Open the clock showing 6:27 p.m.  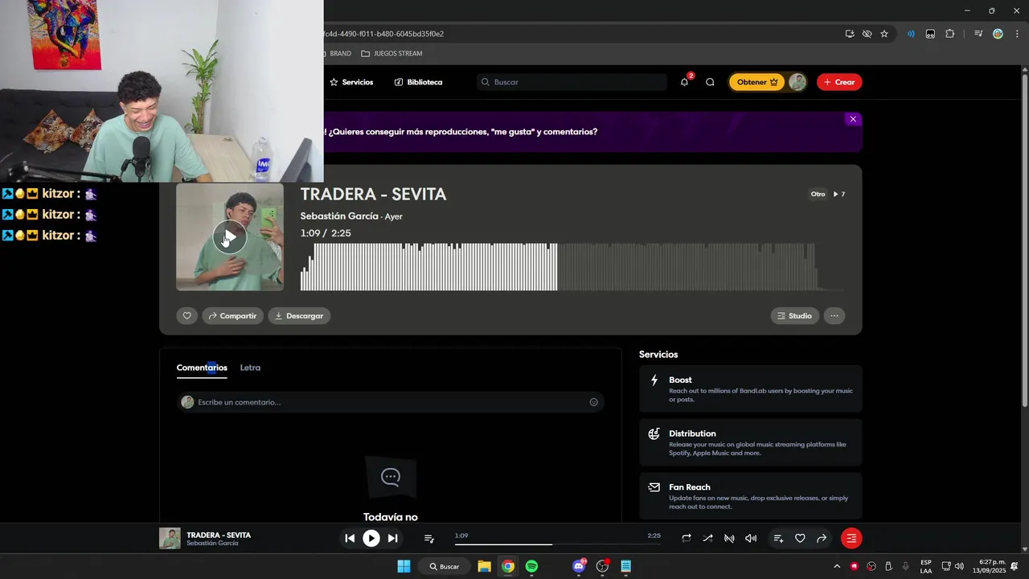pyautogui.click(x=989, y=566)
